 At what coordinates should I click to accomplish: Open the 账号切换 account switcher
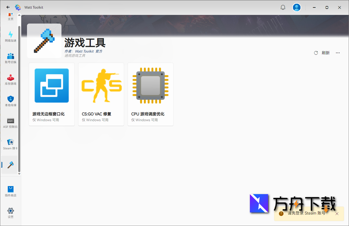click(11, 58)
